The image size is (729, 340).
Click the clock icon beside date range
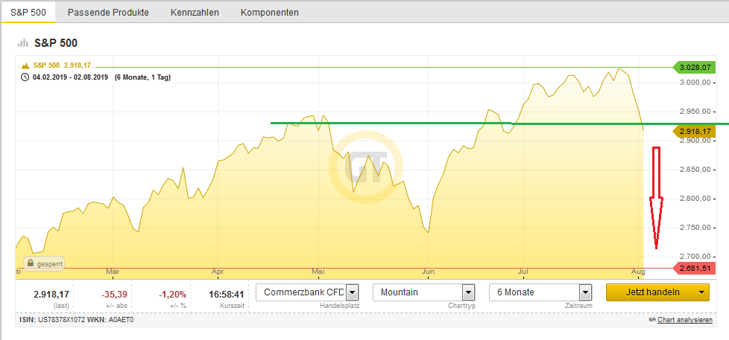[x=25, y=77]
